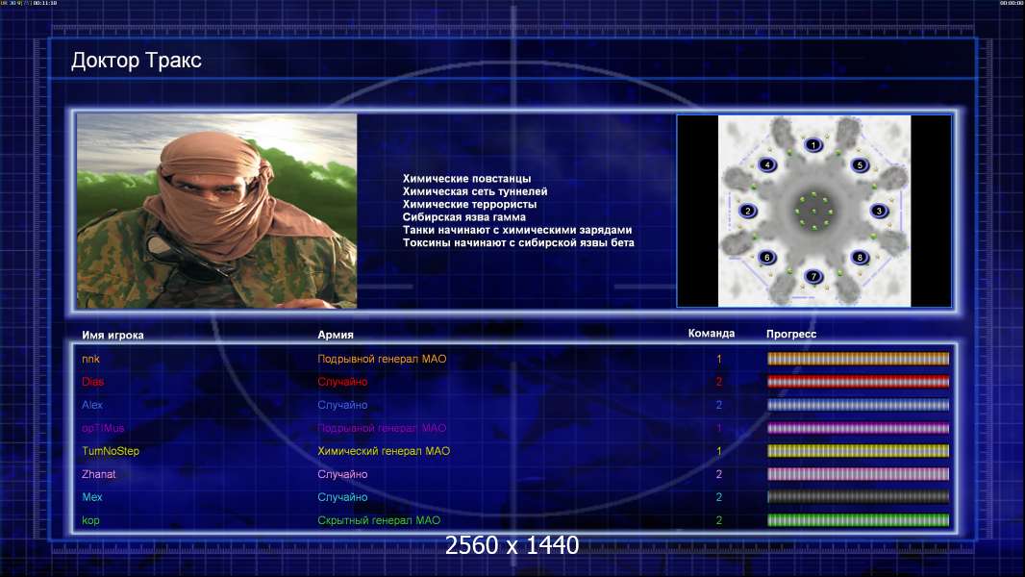Select player name 'kop'
This screenshot has height=577, width=1025.
[90, 521]
